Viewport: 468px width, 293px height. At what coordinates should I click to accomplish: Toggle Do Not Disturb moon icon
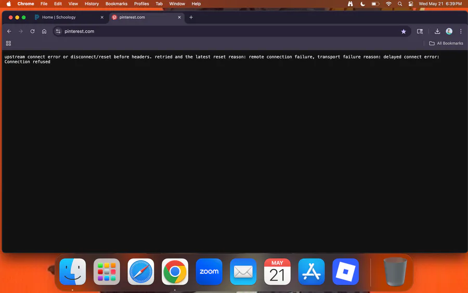pyautogui.click(x=362, y=4)
